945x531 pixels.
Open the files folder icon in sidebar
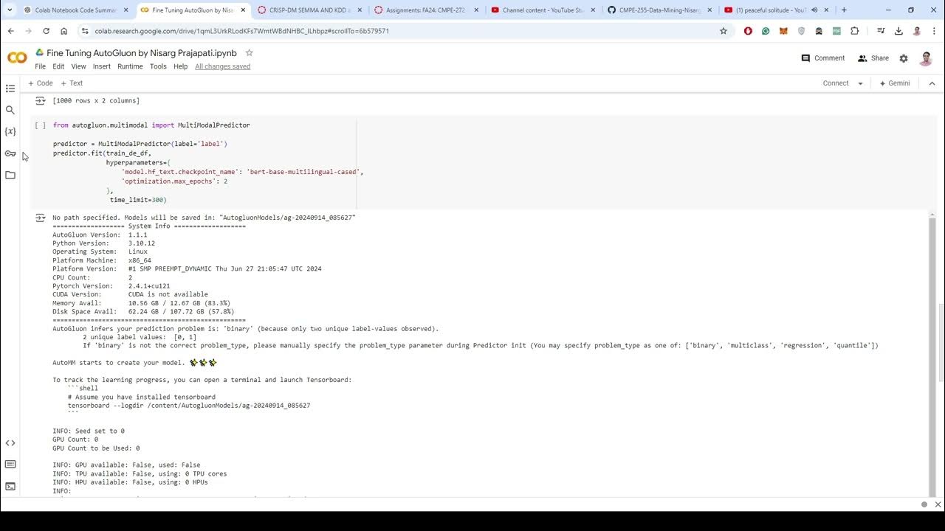tap(10, 175)
